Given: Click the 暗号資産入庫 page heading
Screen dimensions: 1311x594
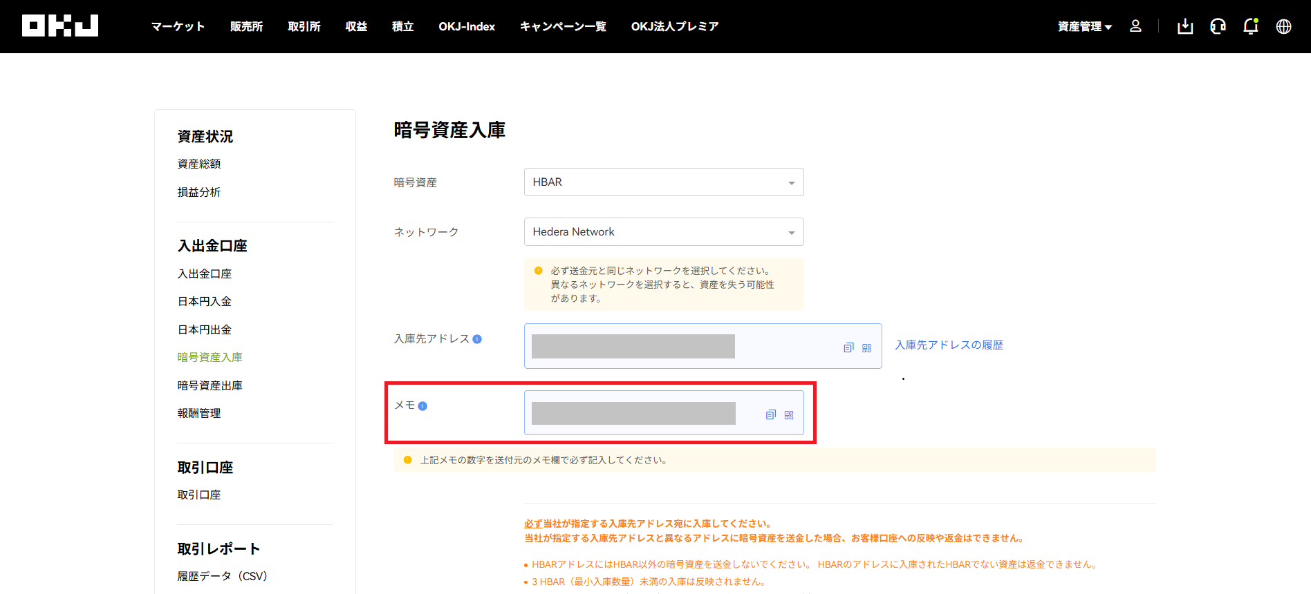Looking at the screenshot, I should (449, 130).
